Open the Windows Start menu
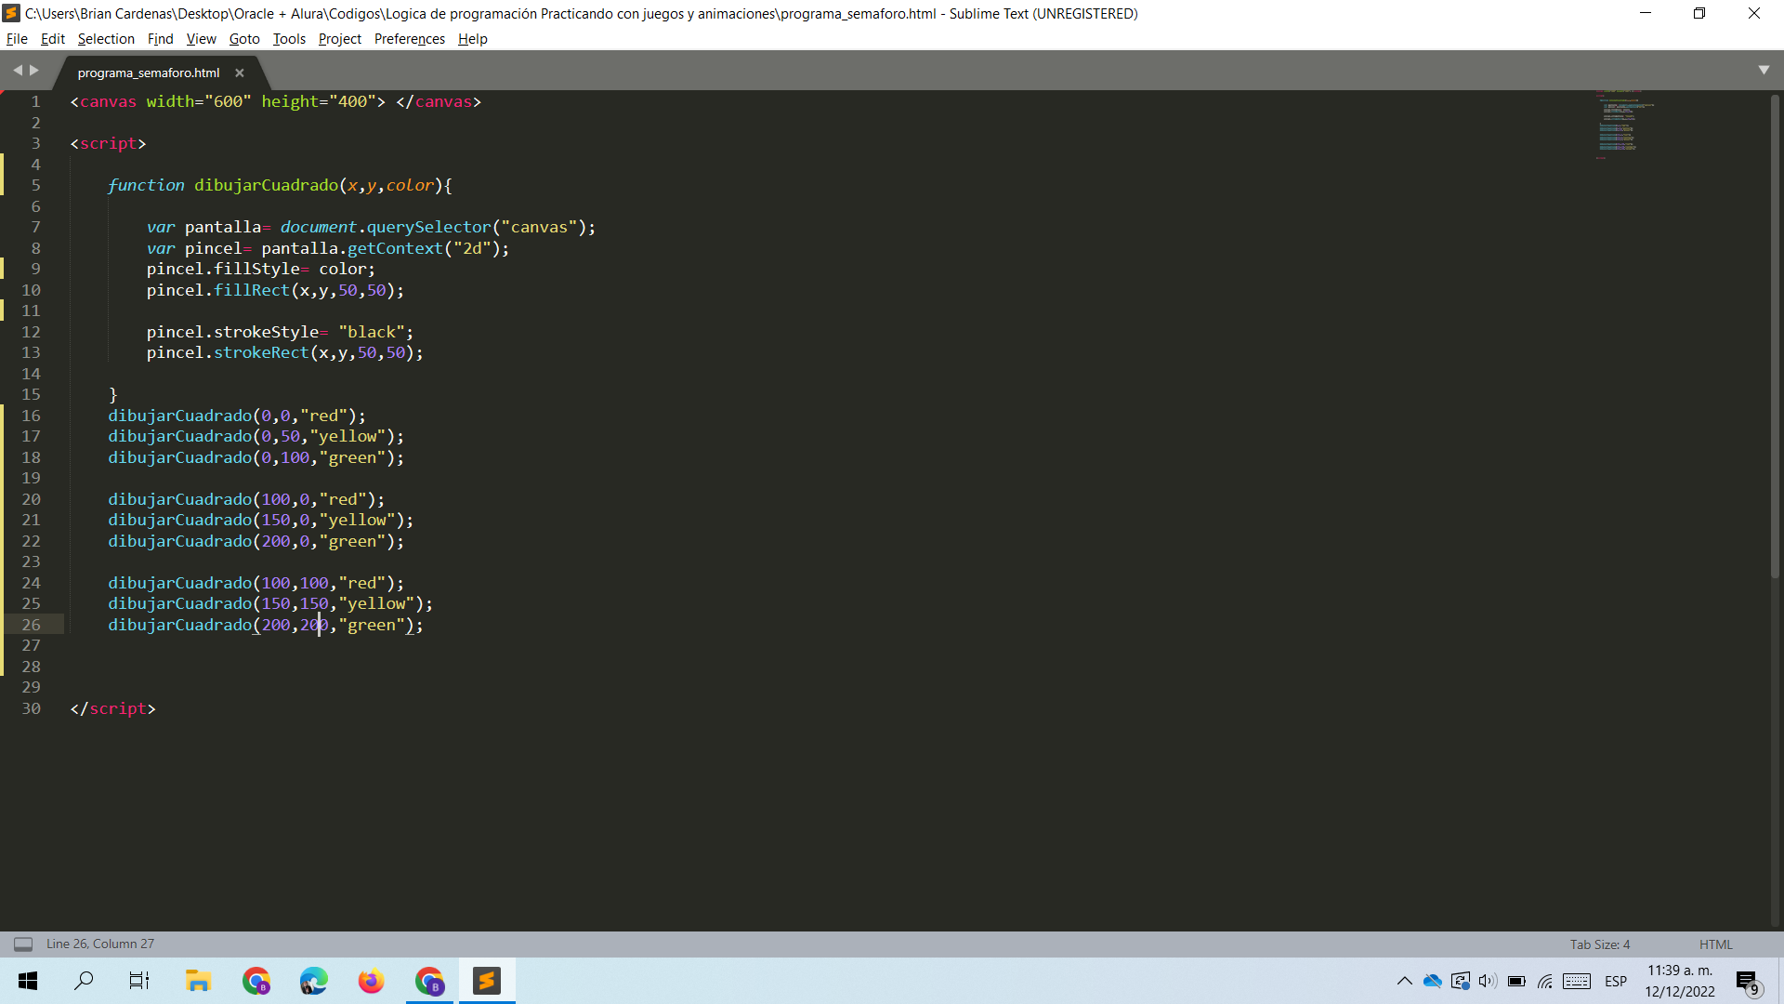Viewport: 1784px width, 1004px height. click(28, 981)
